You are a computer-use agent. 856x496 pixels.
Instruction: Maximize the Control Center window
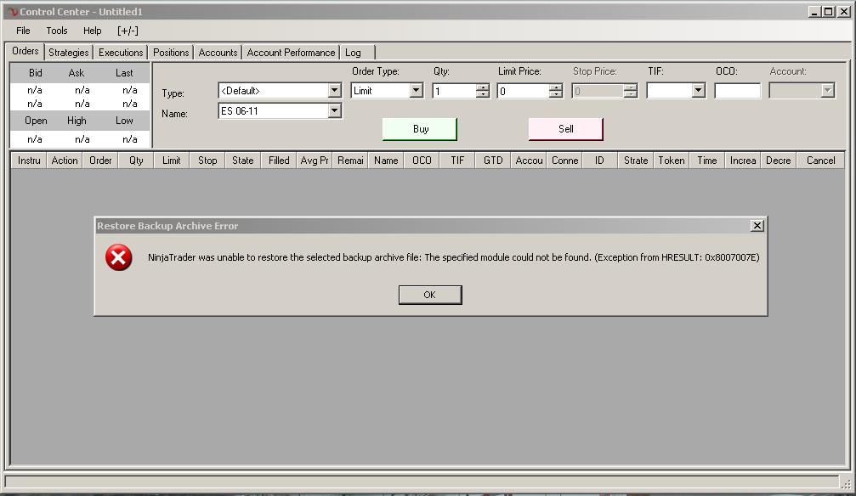coord(829,11)
